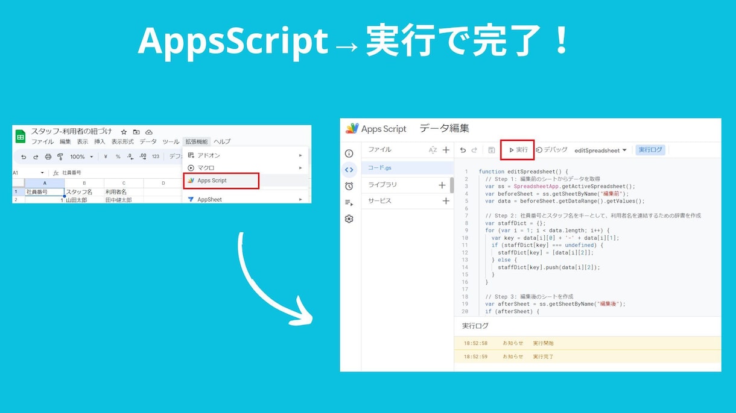Add a service with plus icon
736x413 pixels.
446,201
